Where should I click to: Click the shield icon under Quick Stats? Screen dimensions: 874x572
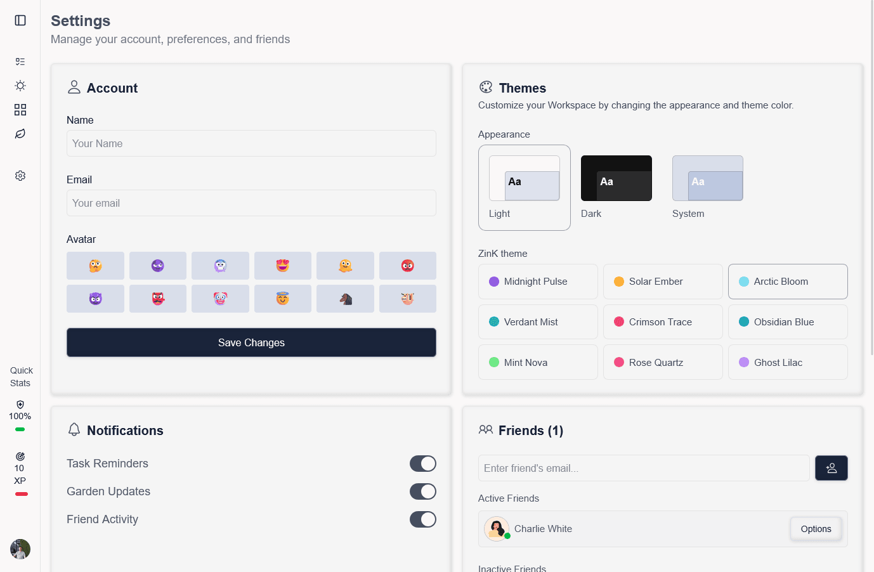click(20, 404)
